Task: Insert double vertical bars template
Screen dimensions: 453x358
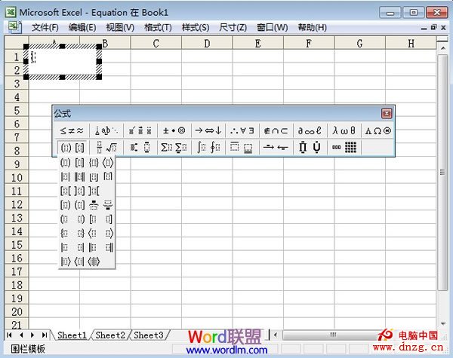Action: 79,176
